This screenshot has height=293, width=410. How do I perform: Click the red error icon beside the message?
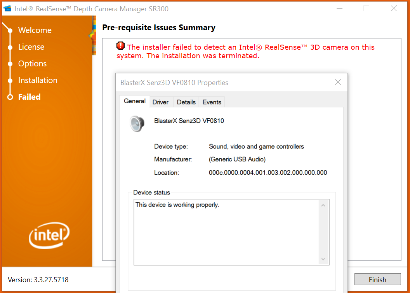(121, 46)
